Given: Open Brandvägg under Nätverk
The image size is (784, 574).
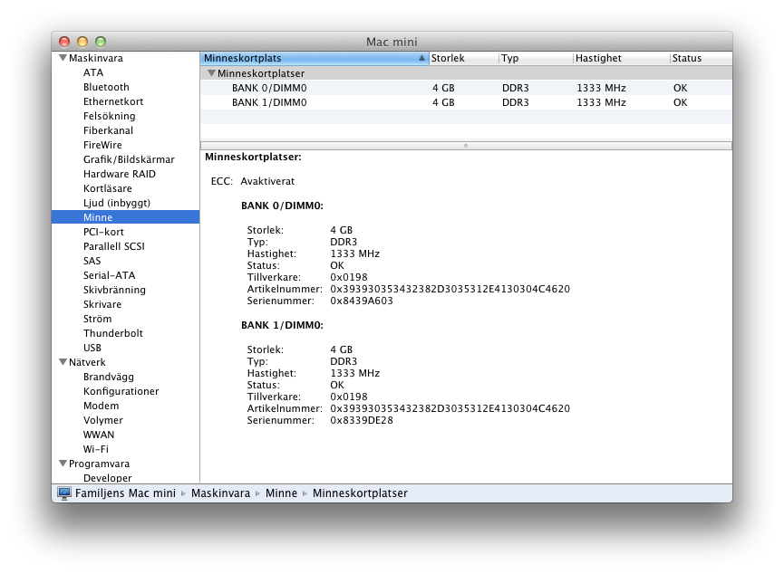Looking at the screenshot, I should tap(109, 377).
